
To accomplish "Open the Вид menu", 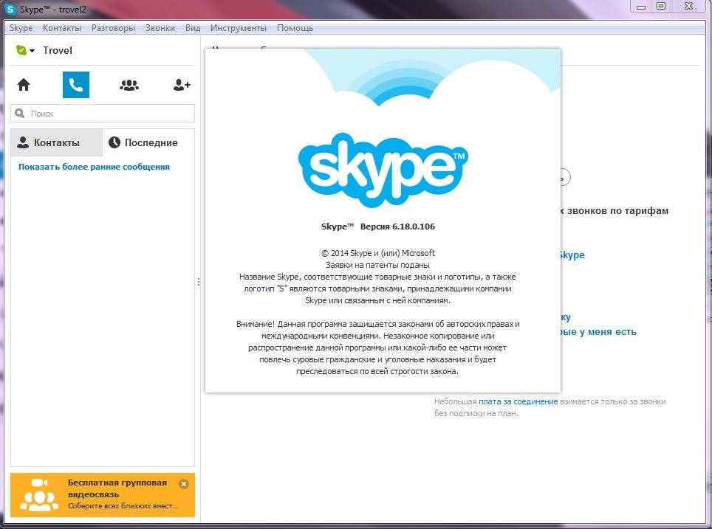I will click(193, 28).
